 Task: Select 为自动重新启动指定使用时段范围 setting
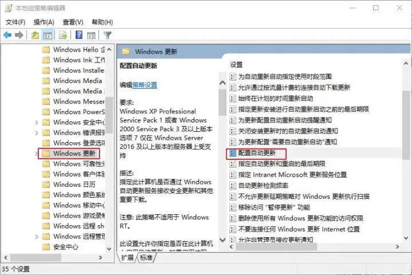(x=285, y=77)
